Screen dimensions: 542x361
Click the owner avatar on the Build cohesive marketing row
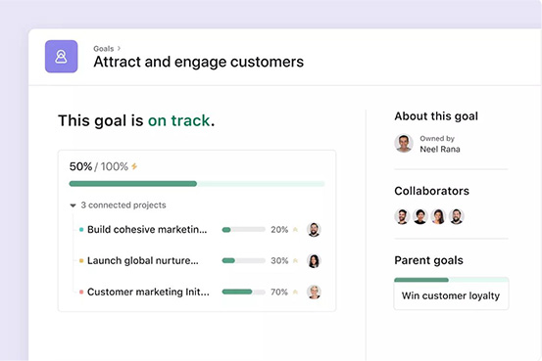[x=314, y=230]
